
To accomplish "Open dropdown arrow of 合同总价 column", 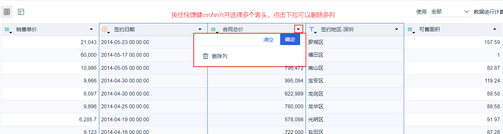I will coord(298,30).
